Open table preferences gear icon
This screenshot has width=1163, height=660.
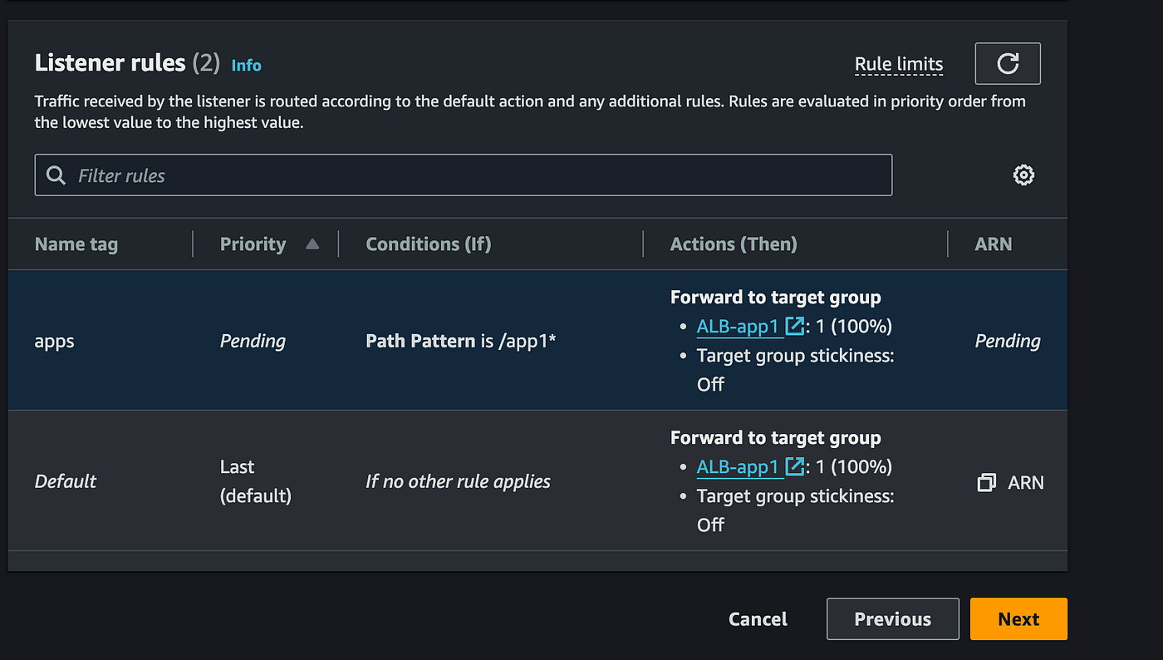pos(1023,175)
